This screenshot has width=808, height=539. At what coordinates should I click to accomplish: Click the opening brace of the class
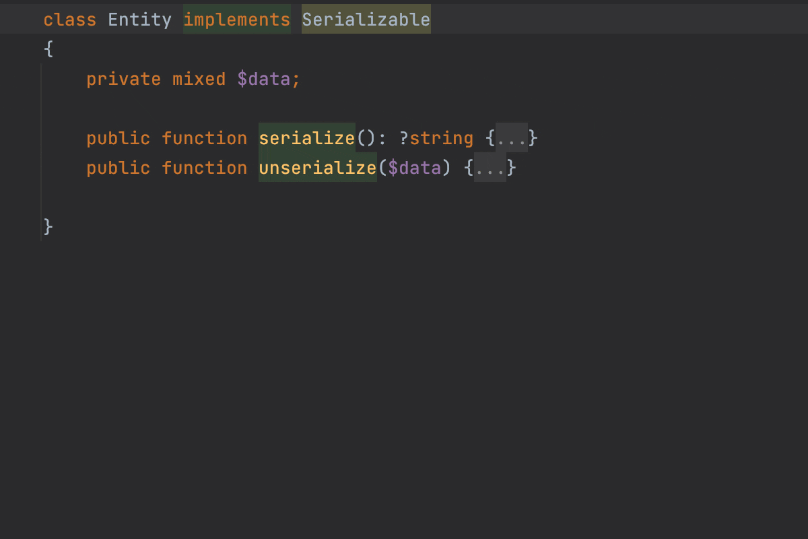[47, 49]
